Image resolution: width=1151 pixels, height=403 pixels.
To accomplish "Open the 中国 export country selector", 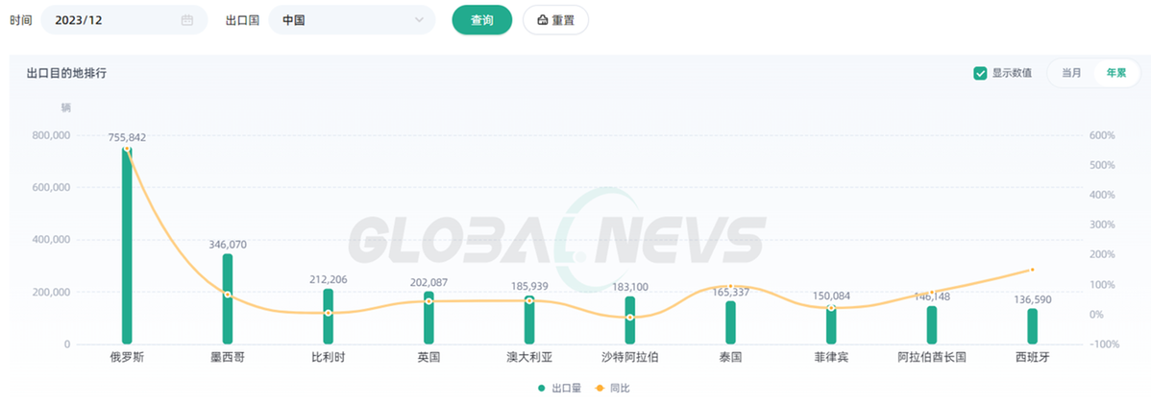I will [352, 20].
